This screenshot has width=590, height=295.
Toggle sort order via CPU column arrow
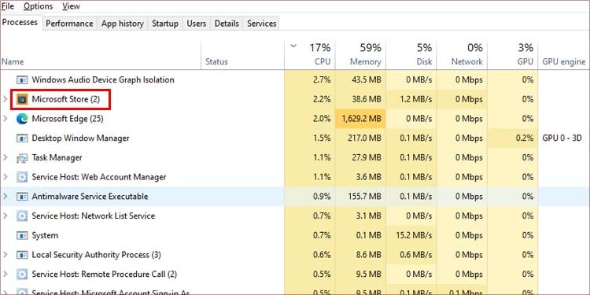pyautogui.click(x=293, y=46)
